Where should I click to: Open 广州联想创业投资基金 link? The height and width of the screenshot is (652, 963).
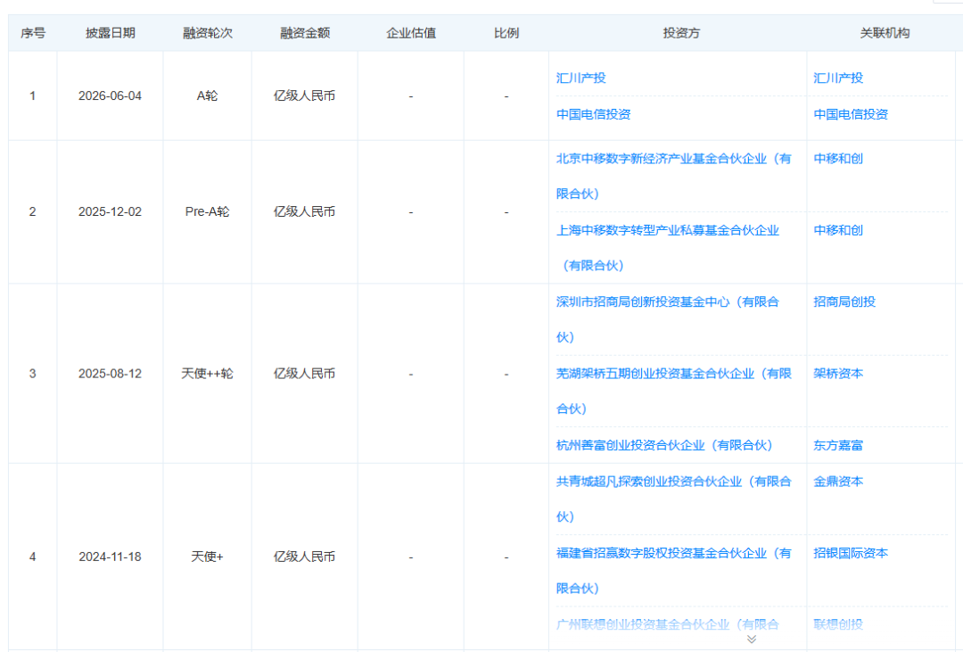click(x=668, y=624)
